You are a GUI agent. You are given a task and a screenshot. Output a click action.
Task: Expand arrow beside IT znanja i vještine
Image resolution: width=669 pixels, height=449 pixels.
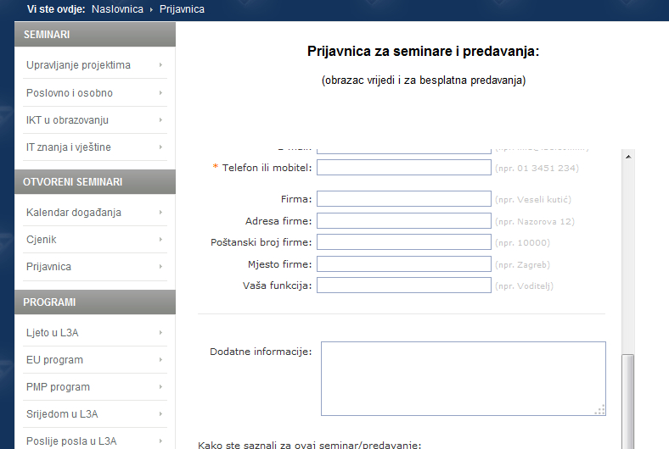pyautogui.click(x=160, y=147)
